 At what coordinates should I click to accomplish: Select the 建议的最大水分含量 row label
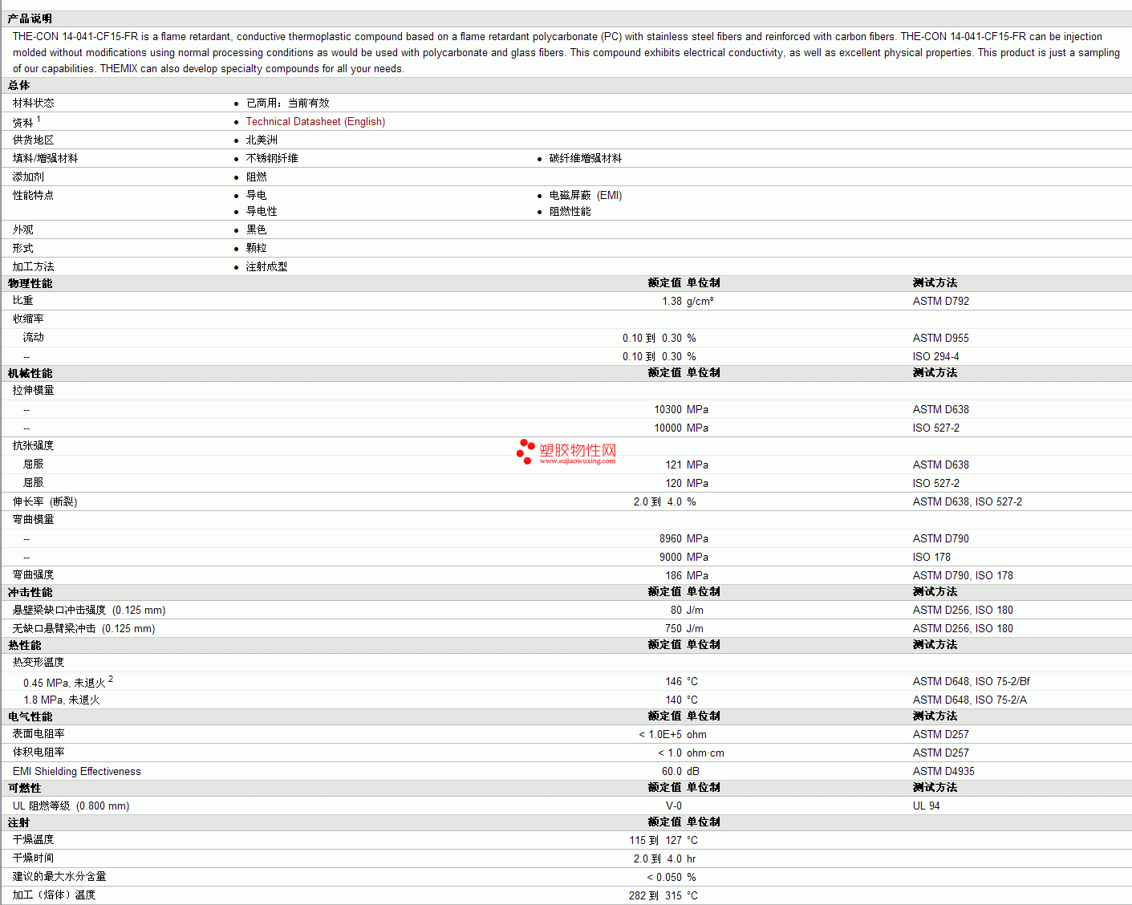59,877
